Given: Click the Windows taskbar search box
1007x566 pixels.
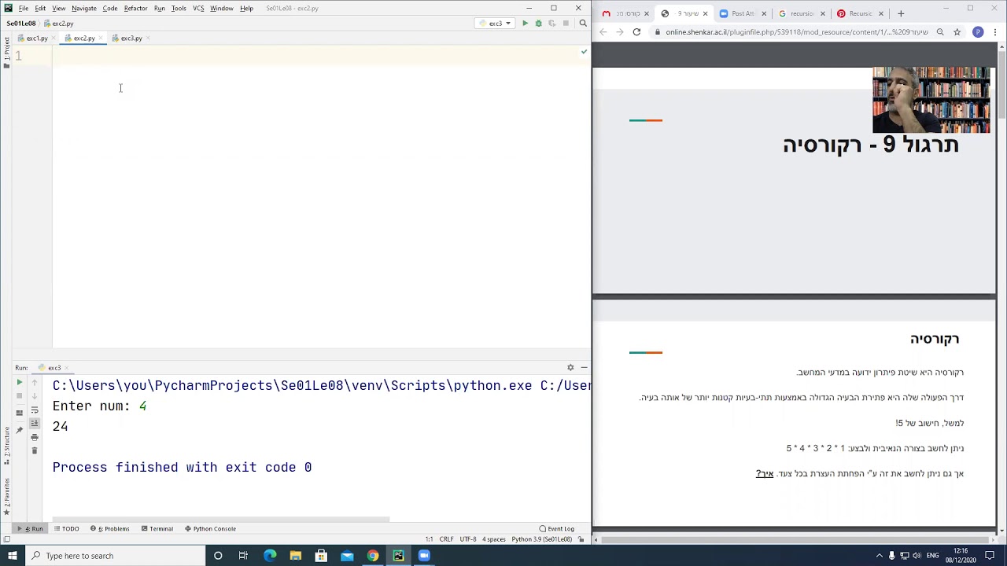Looking at the screenshot, I should click(x=114, y=556).
